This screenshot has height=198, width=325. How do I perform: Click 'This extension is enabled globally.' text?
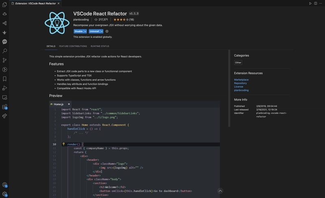[93, 37]
